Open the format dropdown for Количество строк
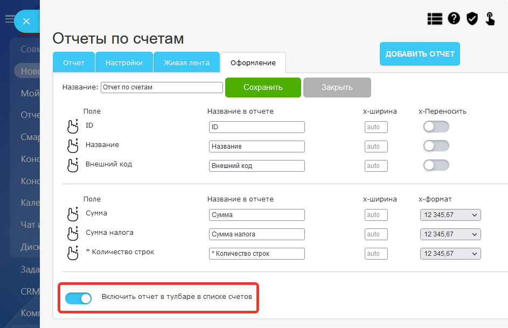Screen dimensions: 508x328 pos(450,254)
